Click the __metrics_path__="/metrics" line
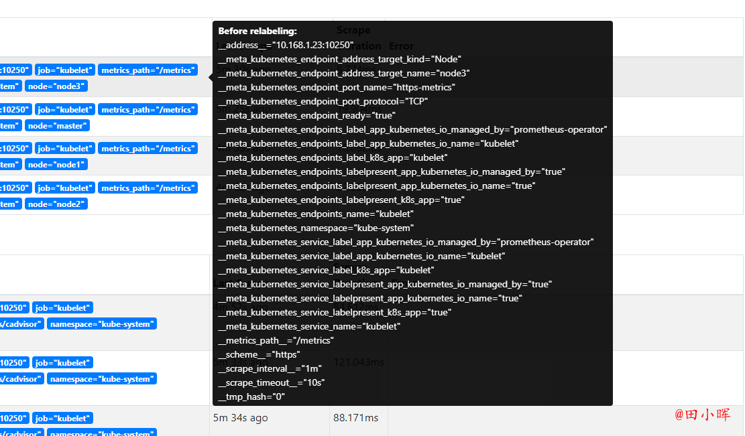Viewport: 745px width, 436px height. click(x=276, y=341)
